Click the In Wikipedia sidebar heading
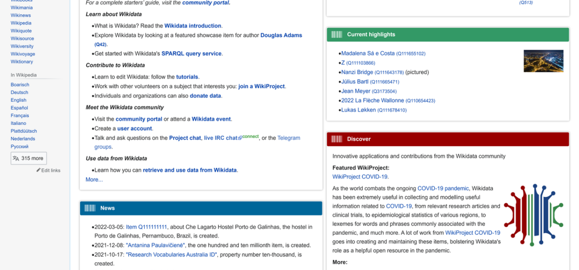579x270 pixels. (x=24, y=75)
